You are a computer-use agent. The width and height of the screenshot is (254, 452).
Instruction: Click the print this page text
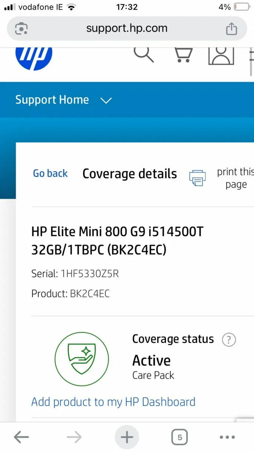[x=236, y=178]
